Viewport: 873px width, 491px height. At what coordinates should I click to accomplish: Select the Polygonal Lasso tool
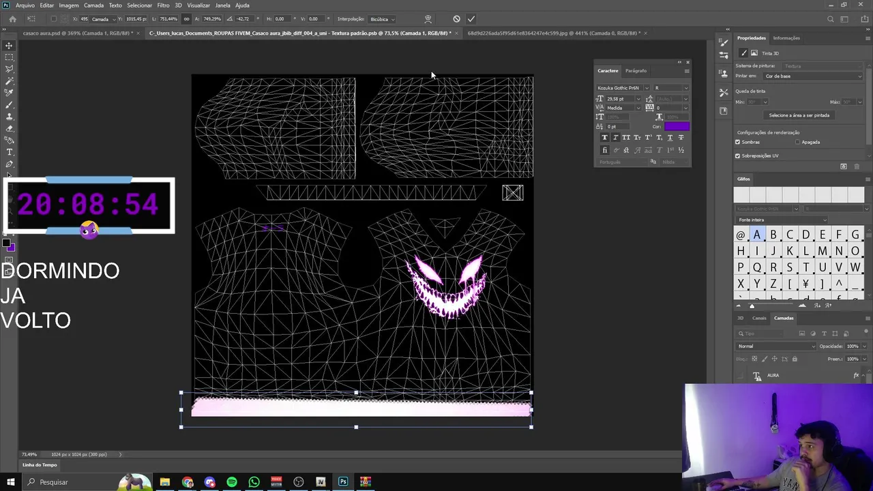9,69
